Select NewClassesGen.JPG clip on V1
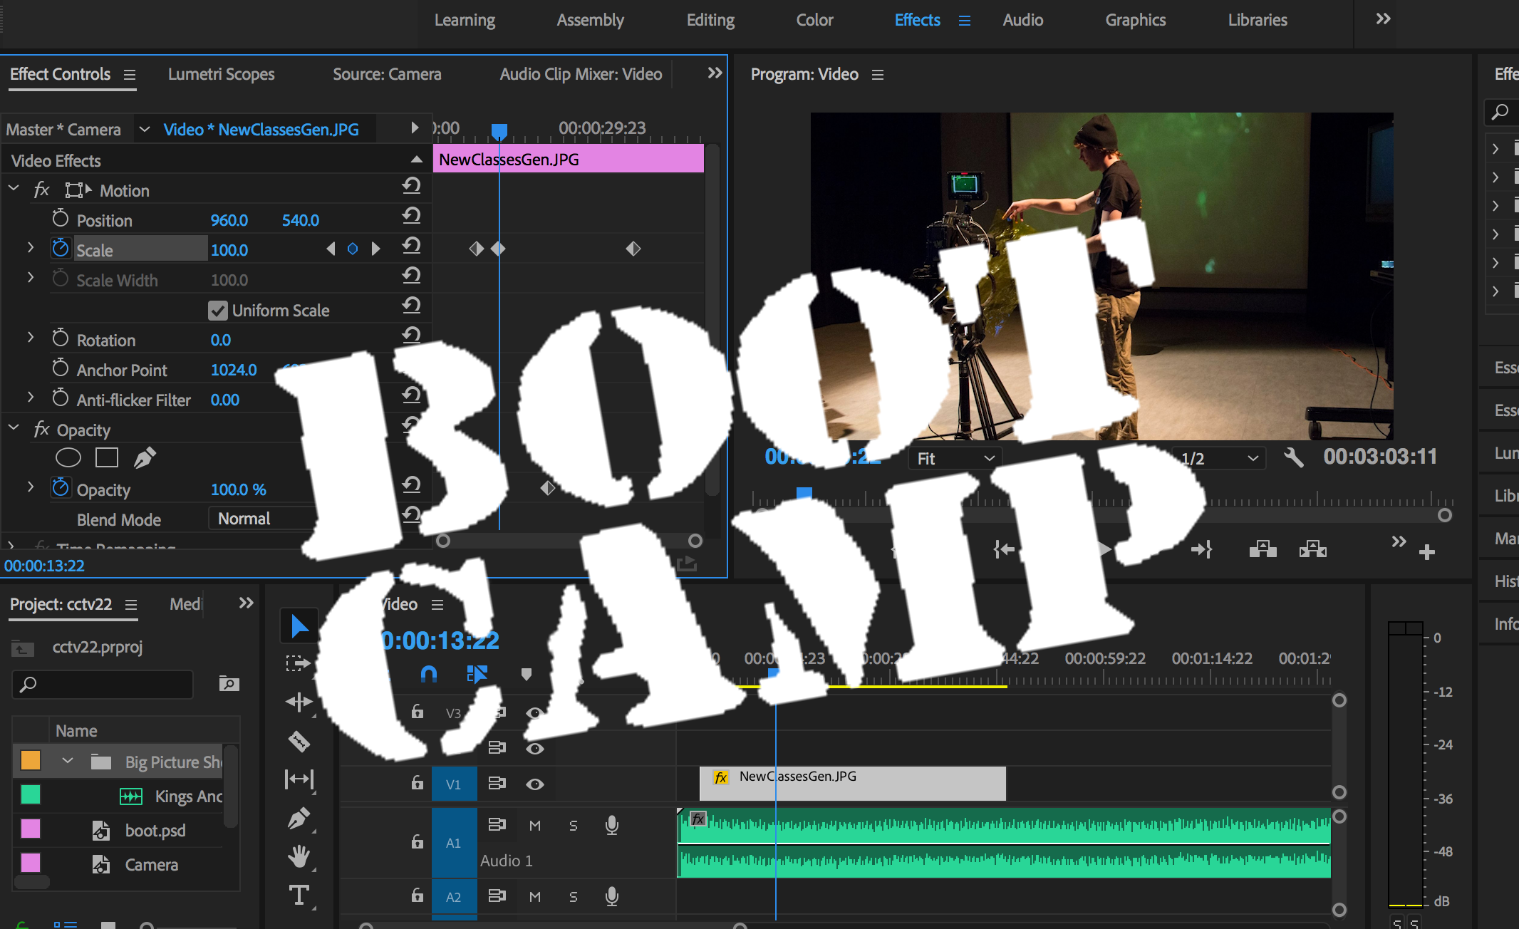This screenshot has width=1519, height=929. 853,784
